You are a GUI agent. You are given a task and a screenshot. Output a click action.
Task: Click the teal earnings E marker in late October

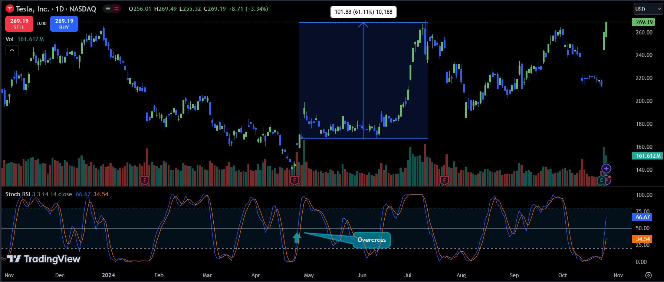(601, 181)
